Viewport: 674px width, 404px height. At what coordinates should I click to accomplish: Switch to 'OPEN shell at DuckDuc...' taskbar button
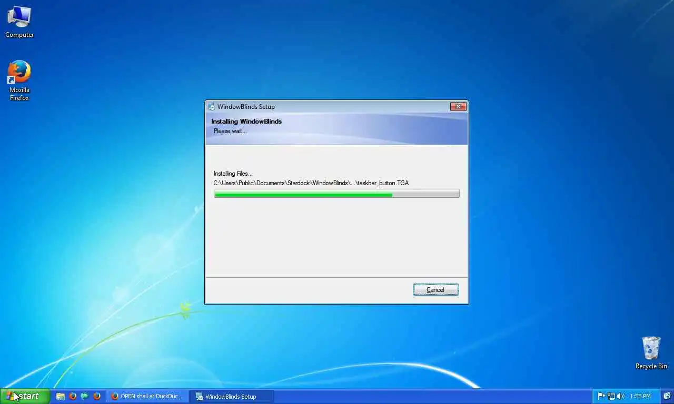point(147,397)
